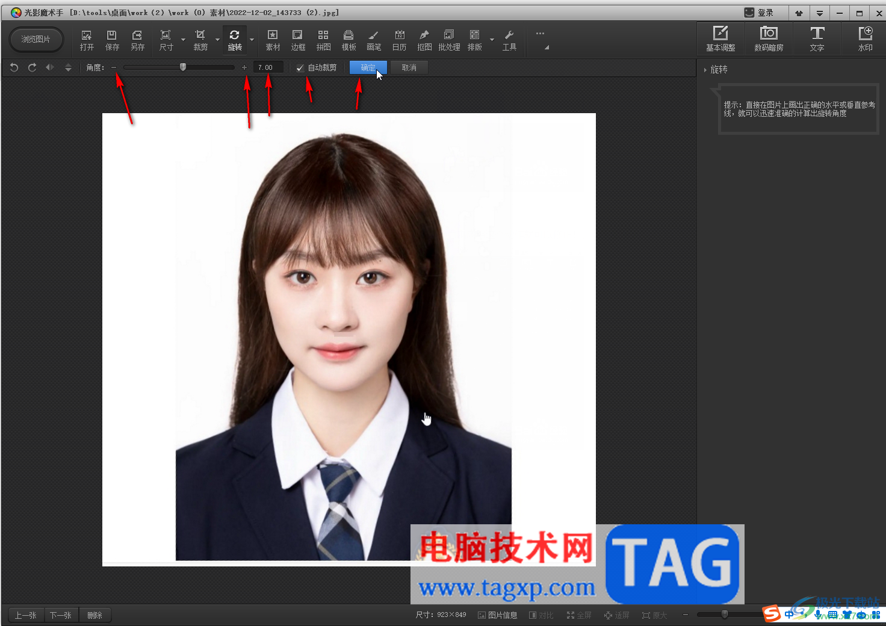886x626 pixels.
Task: Expand the 裁剪 dropdown arrow
Action: (217, 40)
